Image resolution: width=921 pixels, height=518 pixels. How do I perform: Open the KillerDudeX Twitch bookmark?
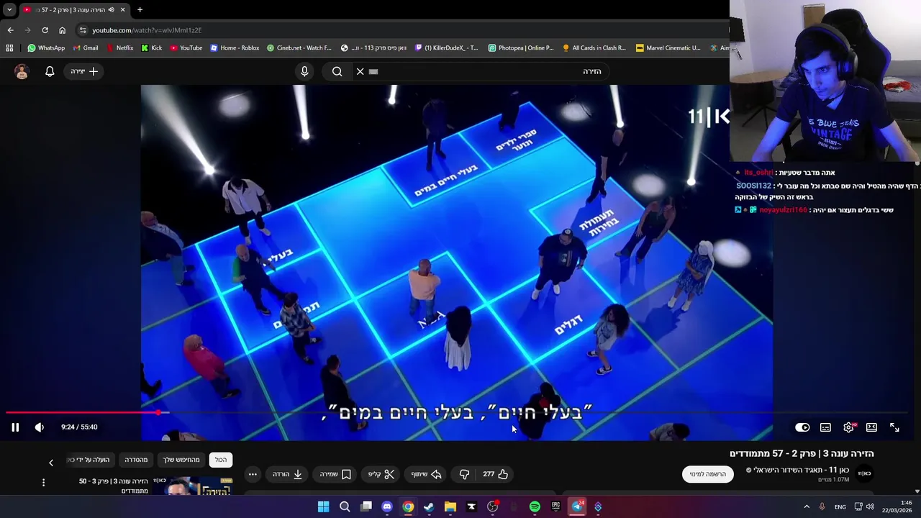(447, 48)
